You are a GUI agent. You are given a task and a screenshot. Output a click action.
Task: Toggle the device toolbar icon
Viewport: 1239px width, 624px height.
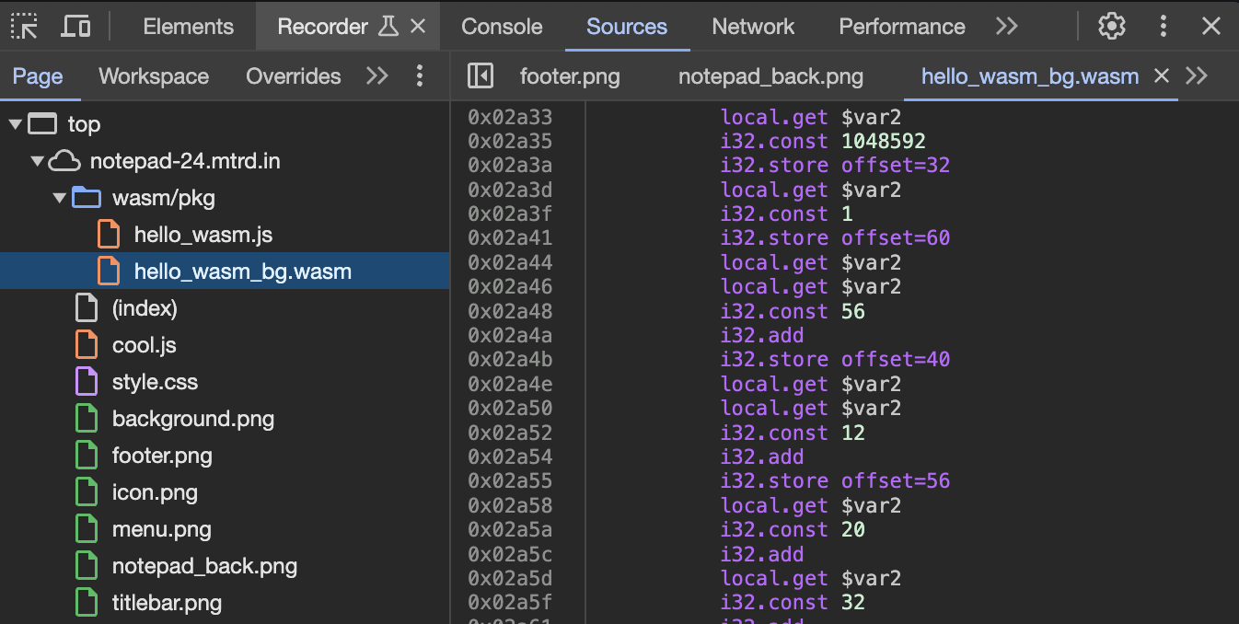point(75,27)
